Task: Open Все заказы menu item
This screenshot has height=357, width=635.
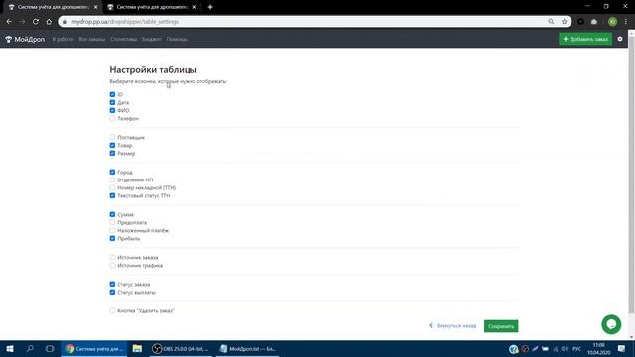Action: click(92, 39)
